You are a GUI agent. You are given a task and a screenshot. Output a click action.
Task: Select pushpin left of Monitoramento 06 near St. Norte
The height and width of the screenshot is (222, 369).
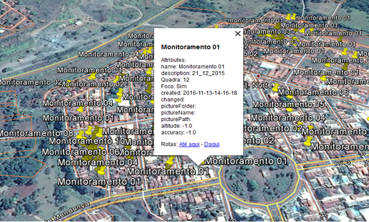(276, 87)
